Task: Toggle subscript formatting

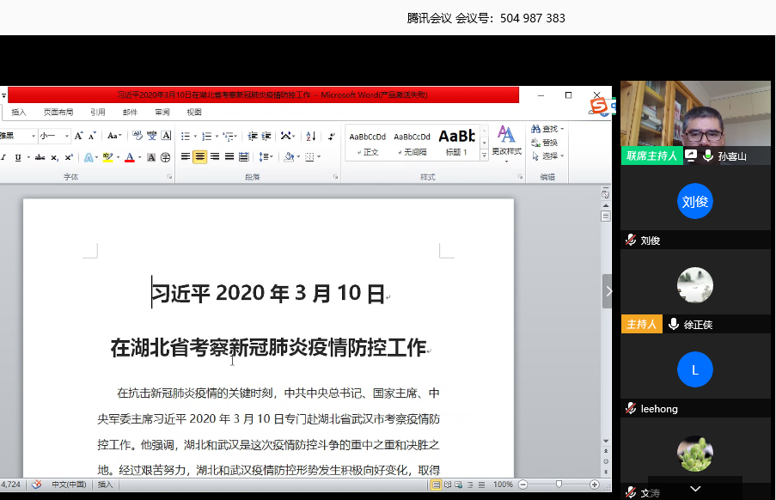Action: [x=55, y=157]
